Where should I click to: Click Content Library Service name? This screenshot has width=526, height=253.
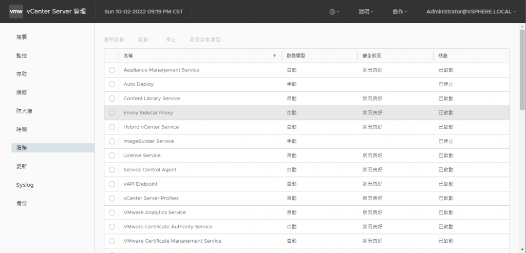tap(152, 99)
